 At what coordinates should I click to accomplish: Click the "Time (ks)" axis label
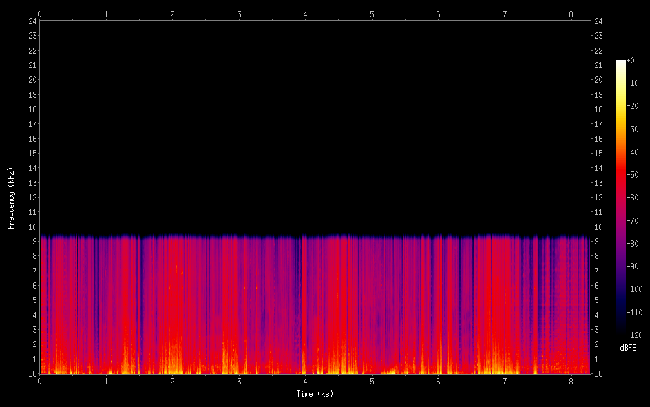315,394
